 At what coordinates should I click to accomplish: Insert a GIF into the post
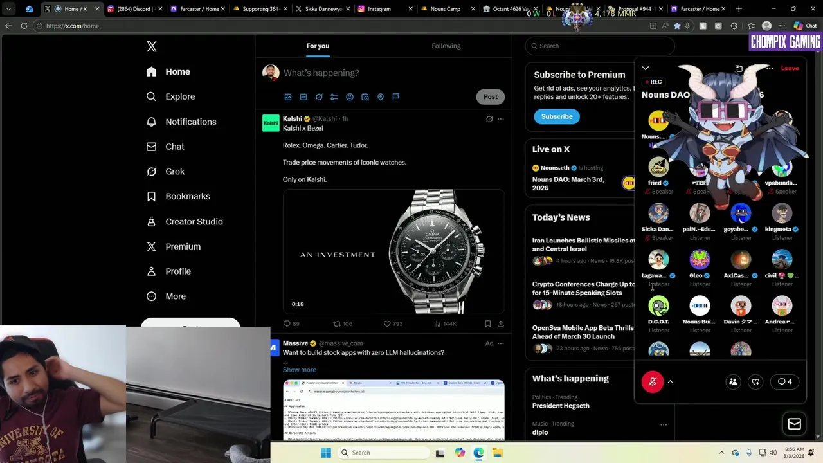coord(303,96)
